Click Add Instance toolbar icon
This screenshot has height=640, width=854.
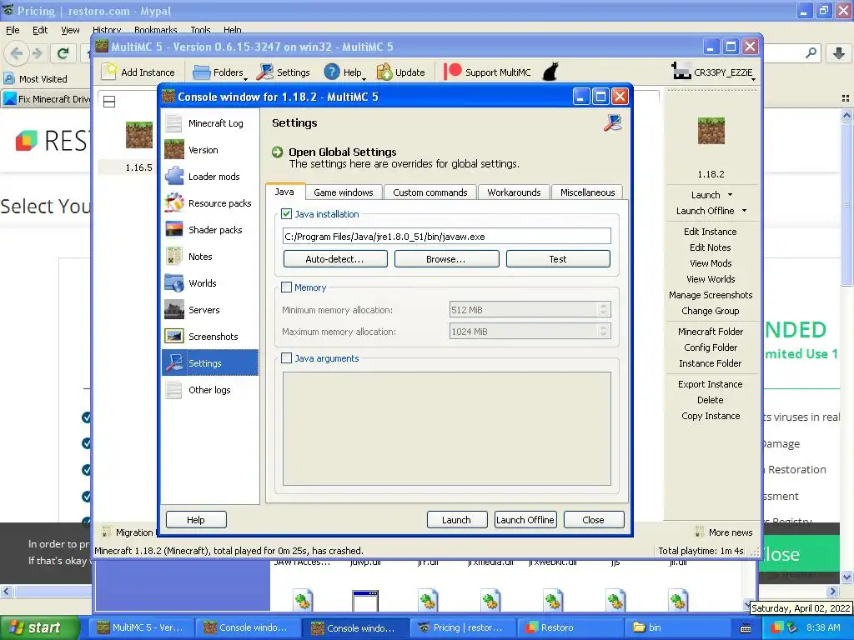point(111,72)
